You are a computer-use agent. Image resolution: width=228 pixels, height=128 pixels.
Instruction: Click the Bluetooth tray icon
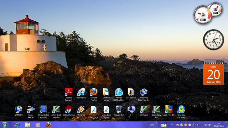pyautogui.click(x=198, y=125)
